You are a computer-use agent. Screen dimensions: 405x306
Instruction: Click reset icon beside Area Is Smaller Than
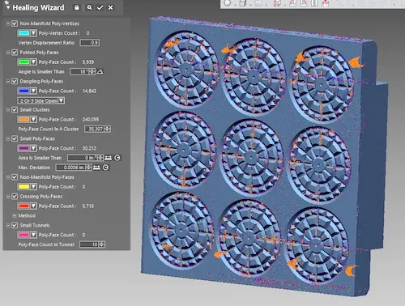coord(117,158)
